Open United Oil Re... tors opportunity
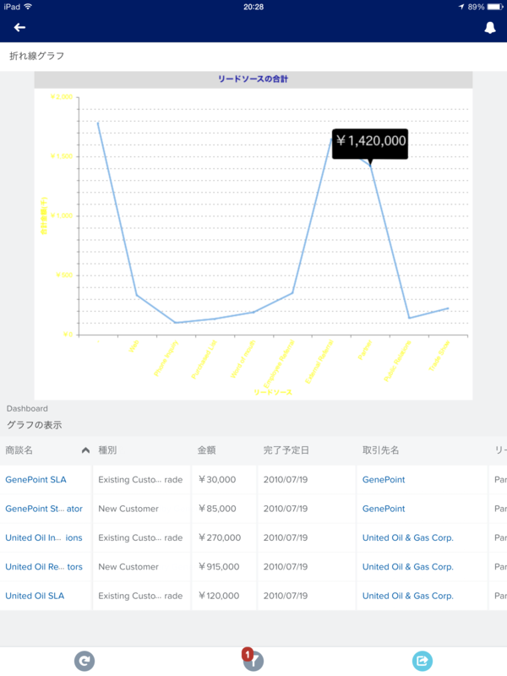The height and width of the screenshot is (676, 507). point(44,566)
